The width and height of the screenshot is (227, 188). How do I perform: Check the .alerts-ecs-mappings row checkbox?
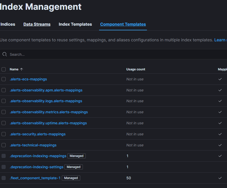click(4, 79)
